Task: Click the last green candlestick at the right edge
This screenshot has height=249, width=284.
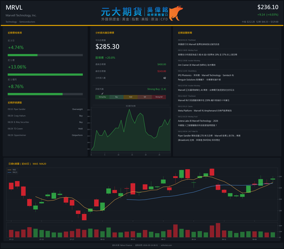Action: click(x=273, y=179)
